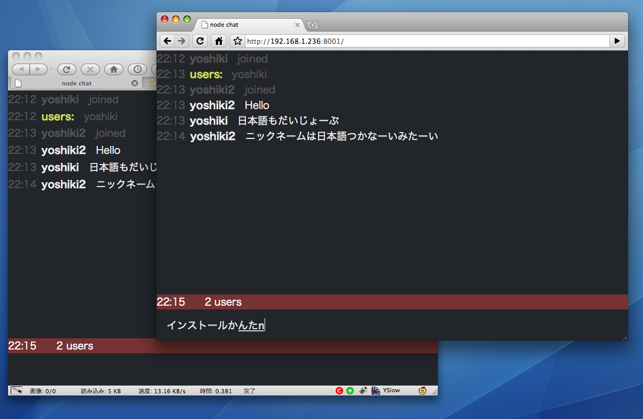Image resolution: width=643 pixels, height=419 pixels.
Task: Click the Chrome forward arrow button
Action: point(182,41)
